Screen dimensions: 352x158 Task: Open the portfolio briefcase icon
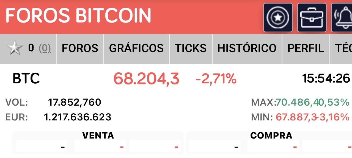pyautogui.click(x=312, y=18)
